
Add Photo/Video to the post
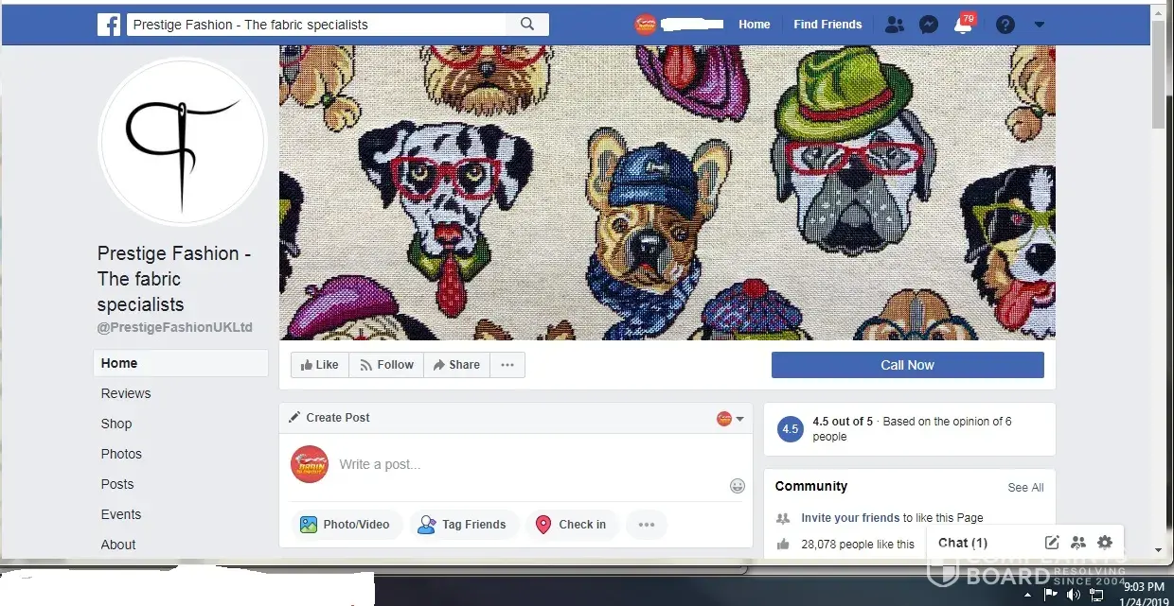(347, 525)
